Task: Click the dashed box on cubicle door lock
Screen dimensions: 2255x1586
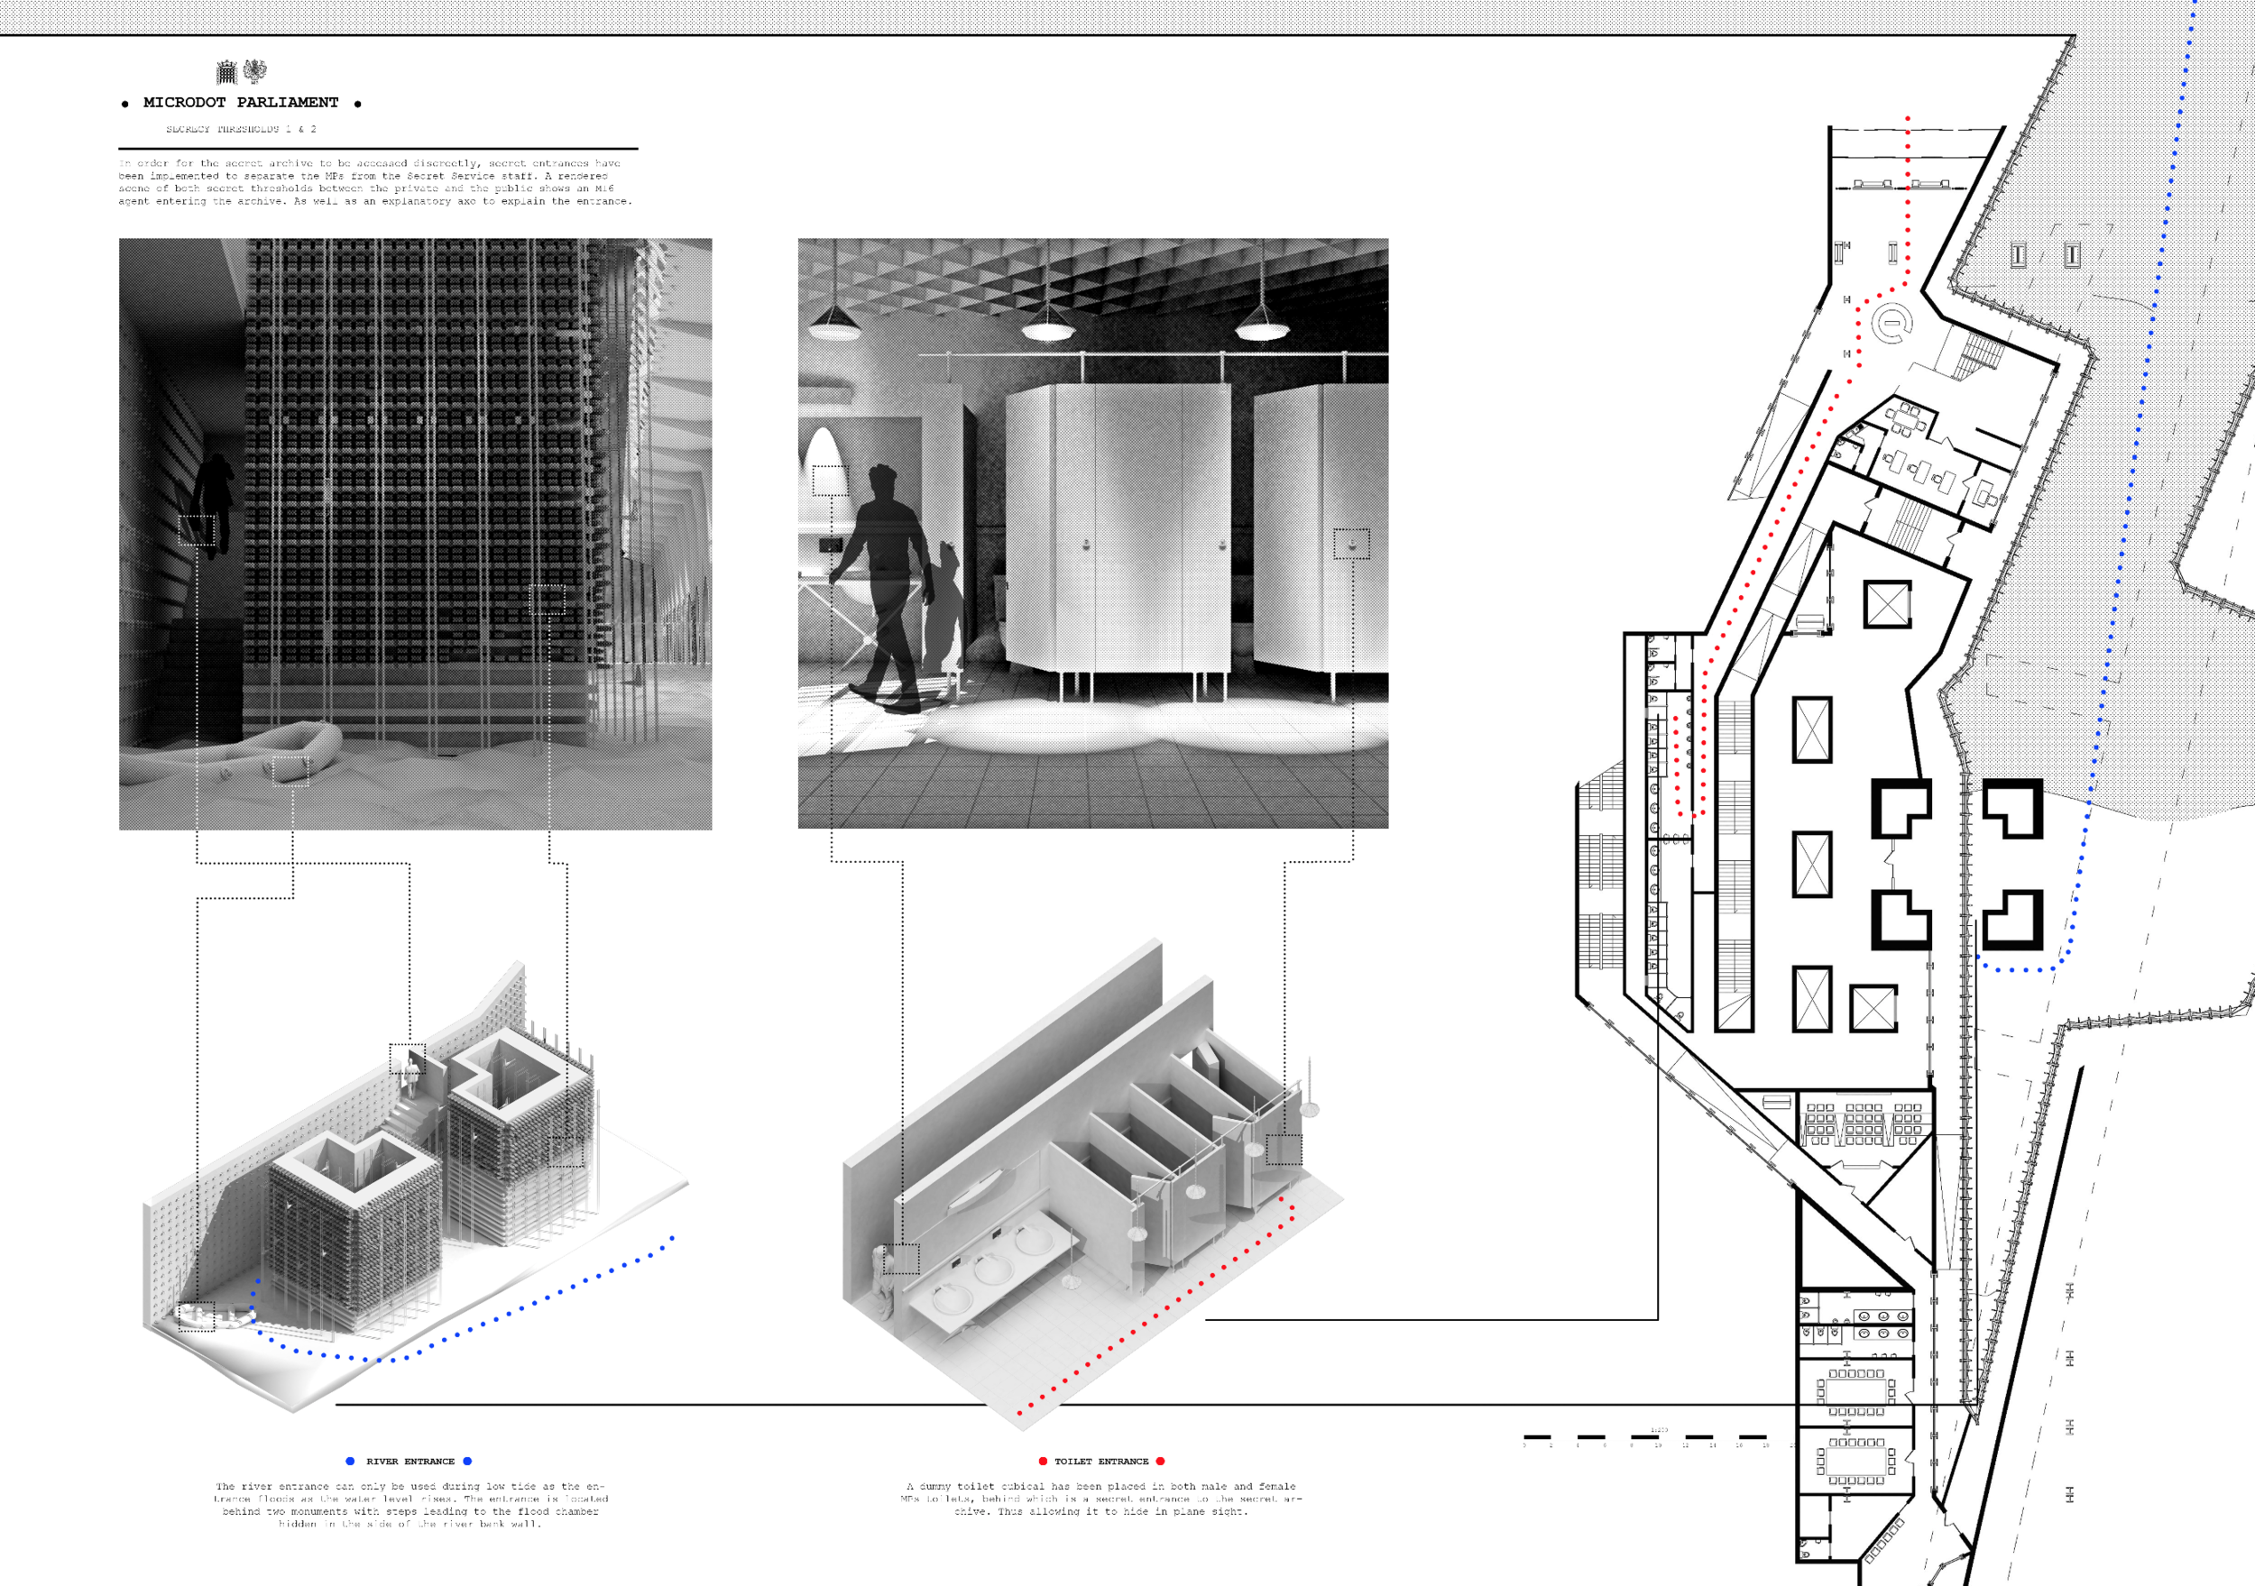Action: coord(1351,543)
